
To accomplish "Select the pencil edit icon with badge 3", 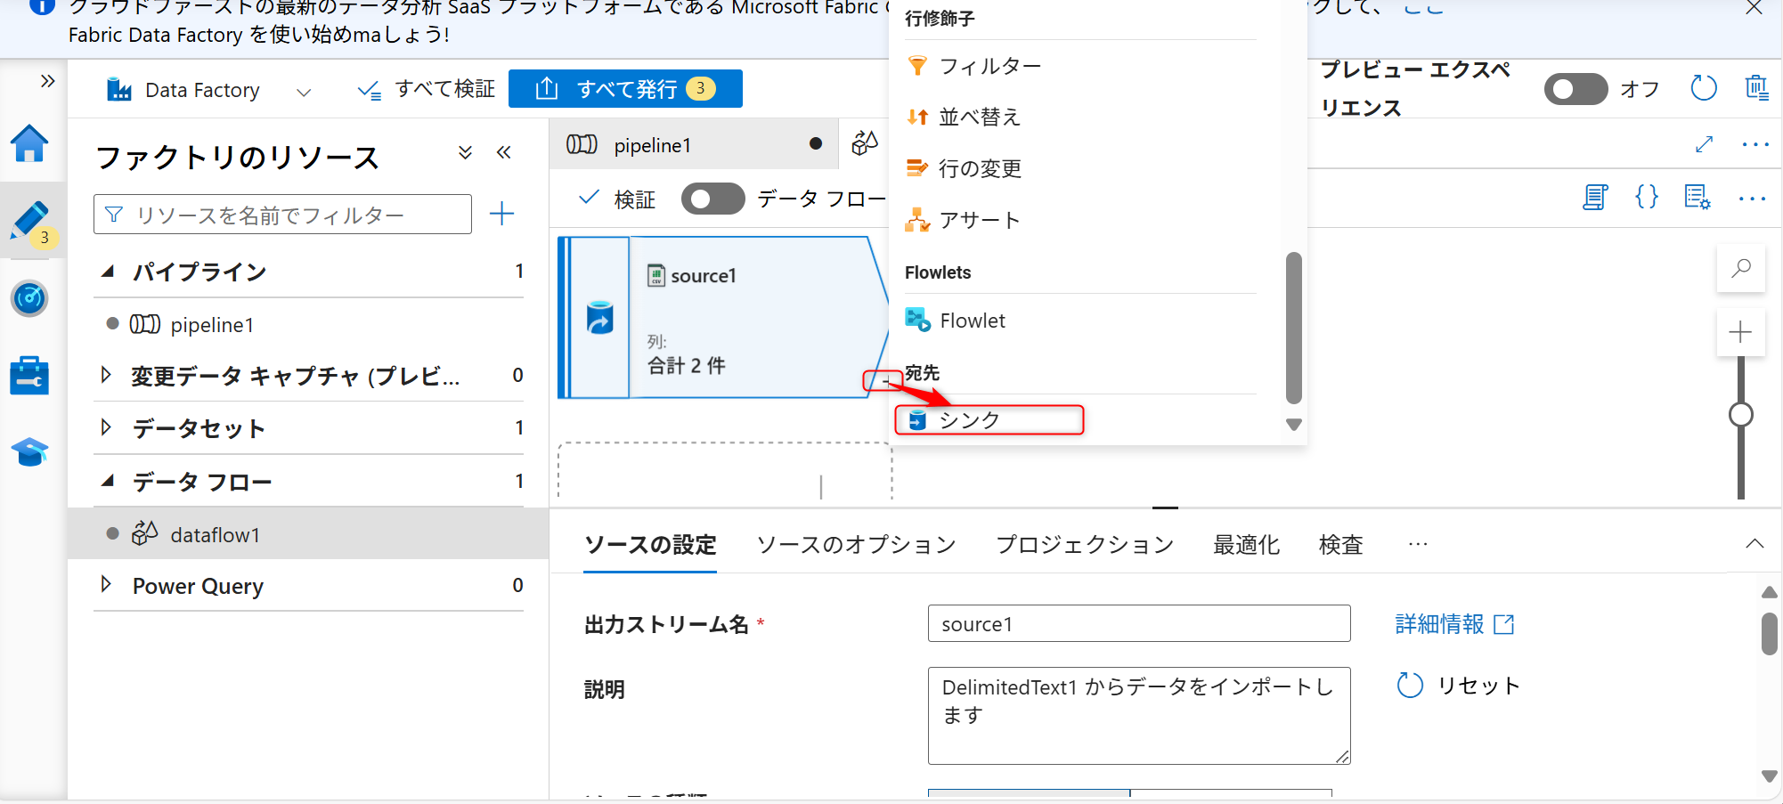I will [x=30, y=221].
